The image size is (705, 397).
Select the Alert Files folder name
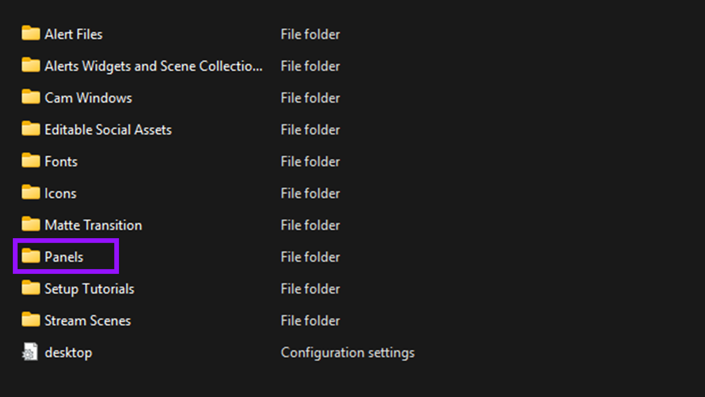(74, 34)
